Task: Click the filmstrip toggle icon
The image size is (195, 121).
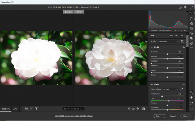Action: click(26, 109)
